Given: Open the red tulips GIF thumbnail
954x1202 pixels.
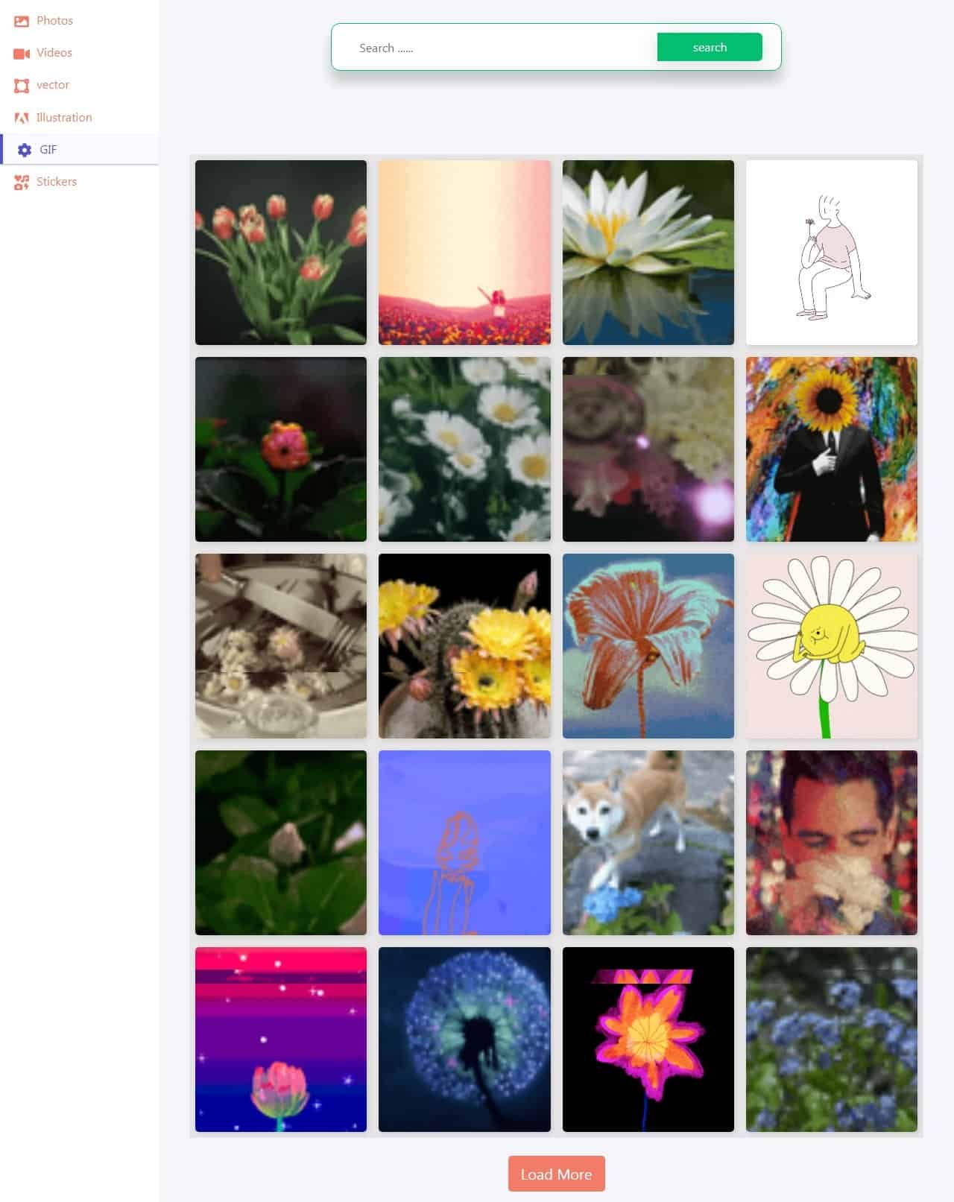Looking at the screenshot, I should [281, 253].
